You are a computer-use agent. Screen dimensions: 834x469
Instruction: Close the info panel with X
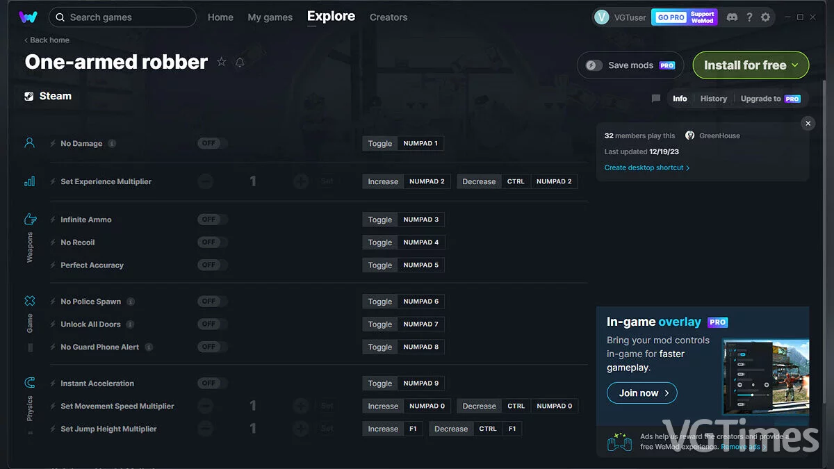(808, 123)
